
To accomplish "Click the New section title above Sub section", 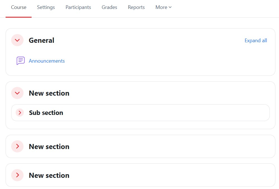I will [49, 93].
